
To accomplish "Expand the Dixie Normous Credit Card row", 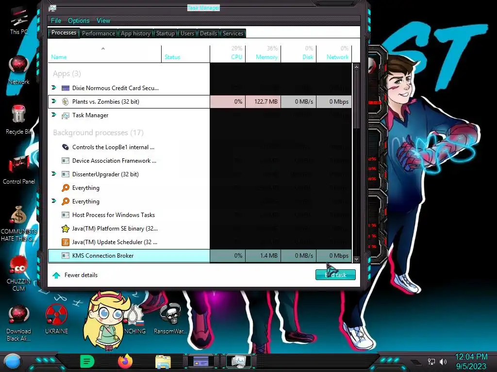I will (x=54, y=88).
